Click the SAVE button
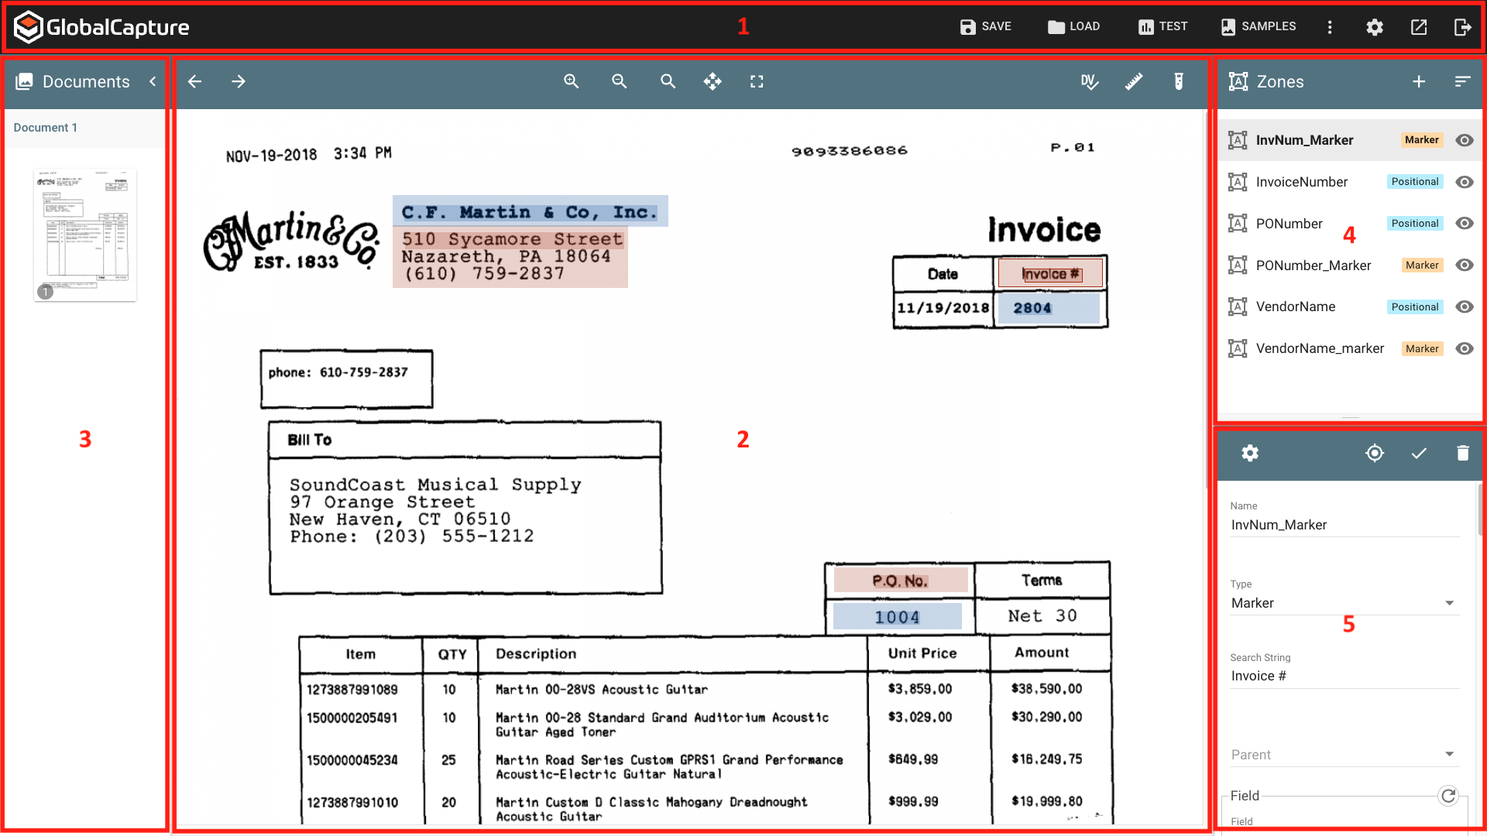Screen dimensions: 1487x836 [985, 27]
